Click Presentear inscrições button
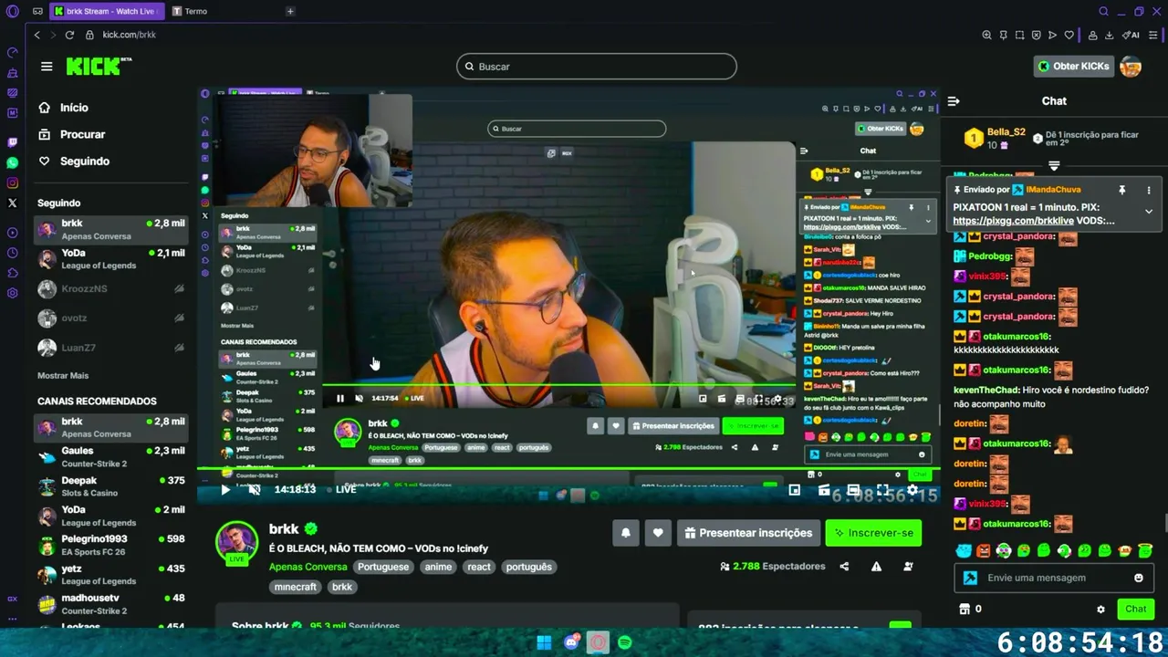 pyautogui.click(x=748, y=533)
